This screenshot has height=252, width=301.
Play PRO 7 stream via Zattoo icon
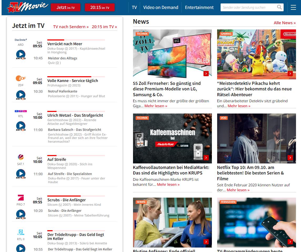pyautogui.click(x=21, y=214)
